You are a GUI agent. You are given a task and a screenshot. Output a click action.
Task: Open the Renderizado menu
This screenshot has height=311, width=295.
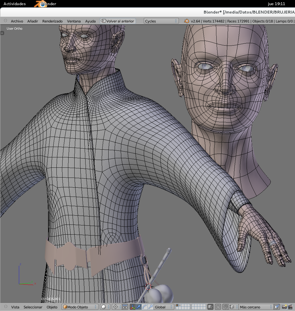point(52,21)
